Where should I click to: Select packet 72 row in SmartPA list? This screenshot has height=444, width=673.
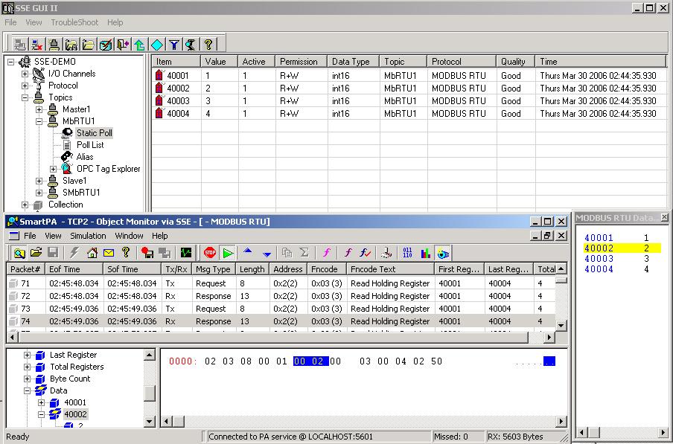coord(281,296)
